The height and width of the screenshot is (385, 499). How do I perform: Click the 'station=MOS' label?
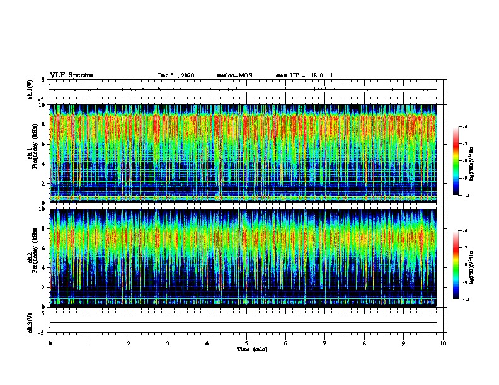pyautogui.click(x=234, y=75)
